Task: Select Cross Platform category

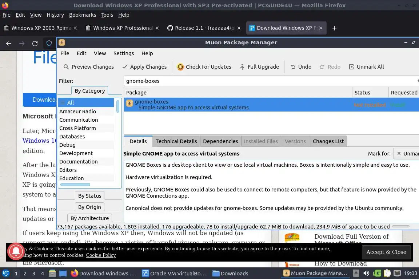Action: 86,128
